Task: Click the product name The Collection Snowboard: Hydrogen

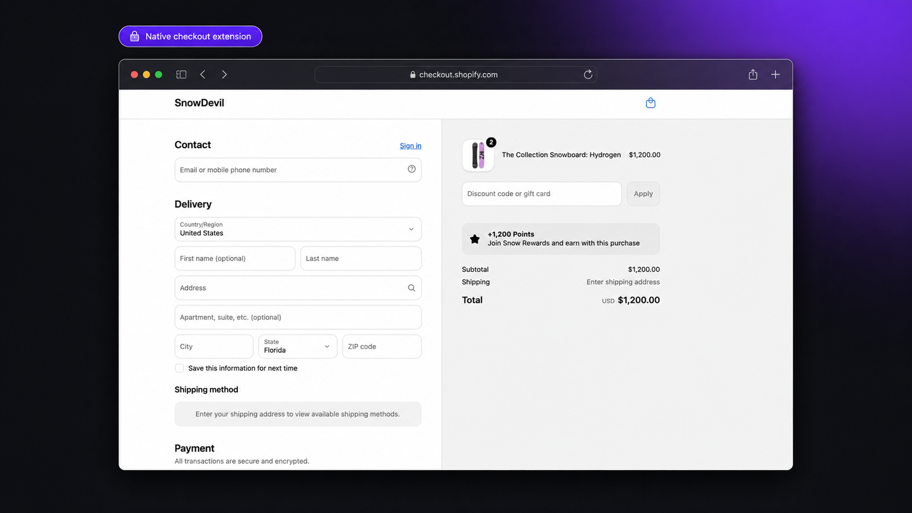Action: 561,155
